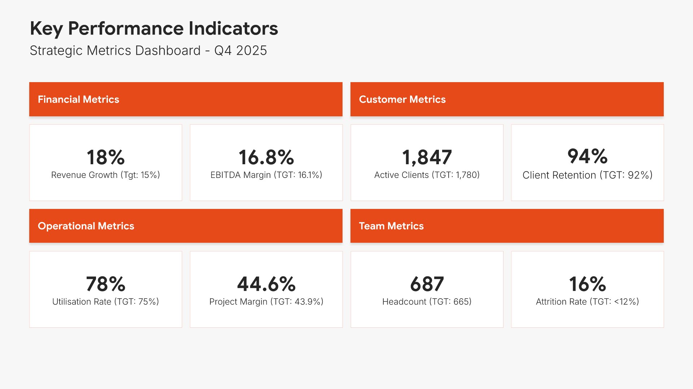Viewport: 693px width, 389px height.
Task: Click the 78% utilisation value
Action: click(105, 284)
